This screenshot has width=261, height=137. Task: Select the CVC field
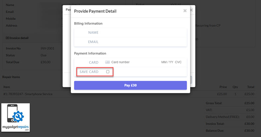pyautogui.click(x=178, y=62)
